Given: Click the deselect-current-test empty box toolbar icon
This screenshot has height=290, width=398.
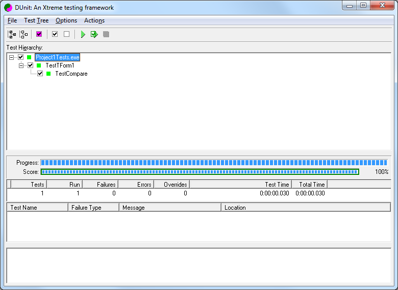Looking at the screenshot, I should (x=66, y=34).
